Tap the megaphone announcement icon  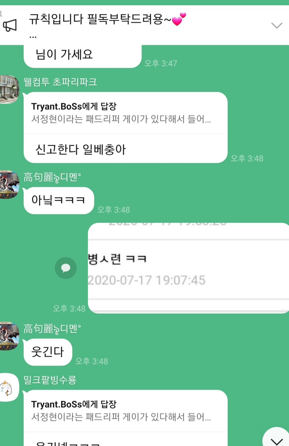[10, 25]
